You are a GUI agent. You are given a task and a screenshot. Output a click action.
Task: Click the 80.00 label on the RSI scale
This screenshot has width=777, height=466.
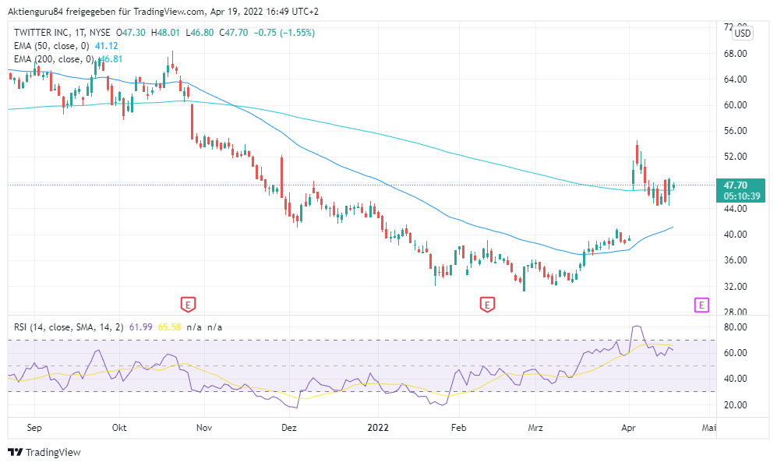pos(736,327)
